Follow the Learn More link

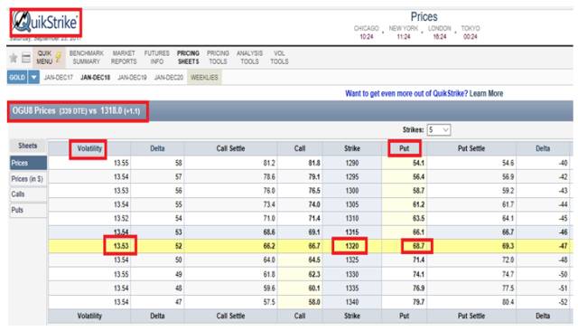coord(486,93)
